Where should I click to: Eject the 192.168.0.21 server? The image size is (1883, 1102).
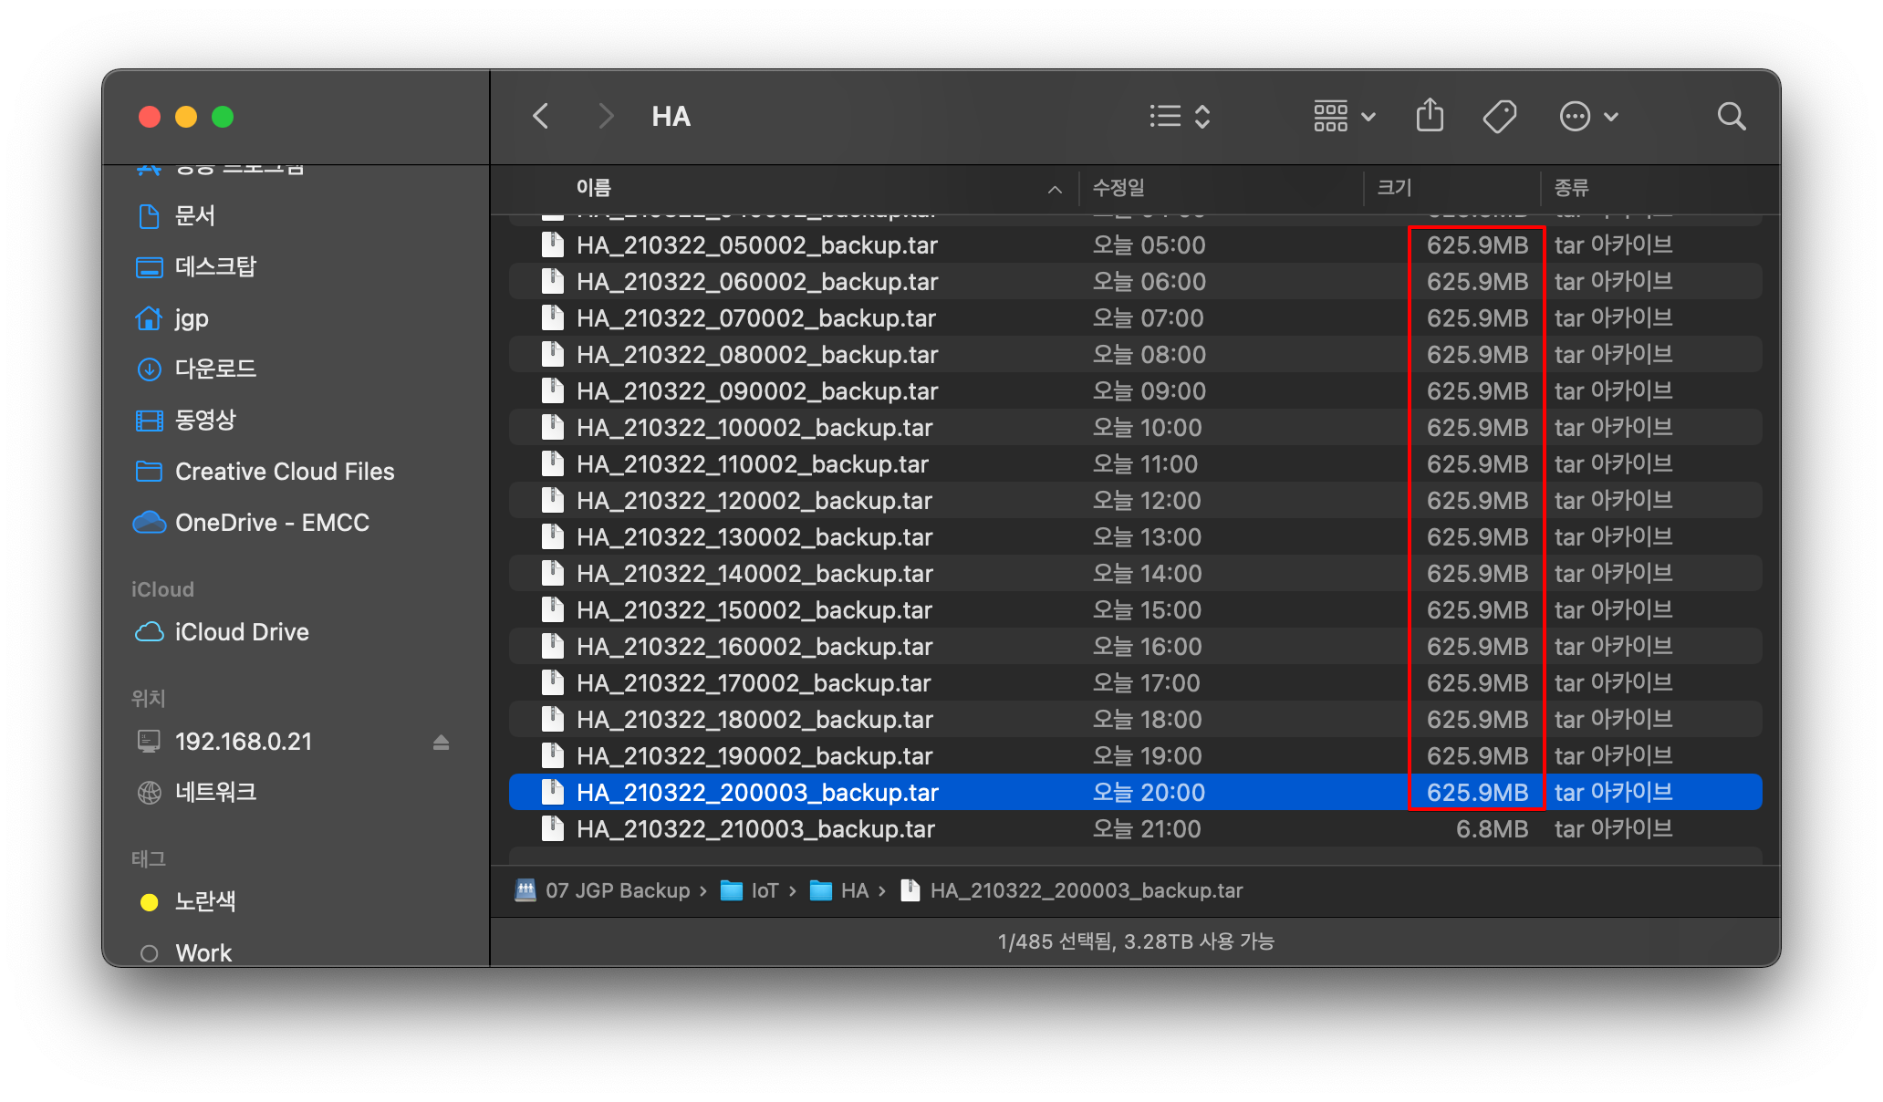click(x=441, y=743)
